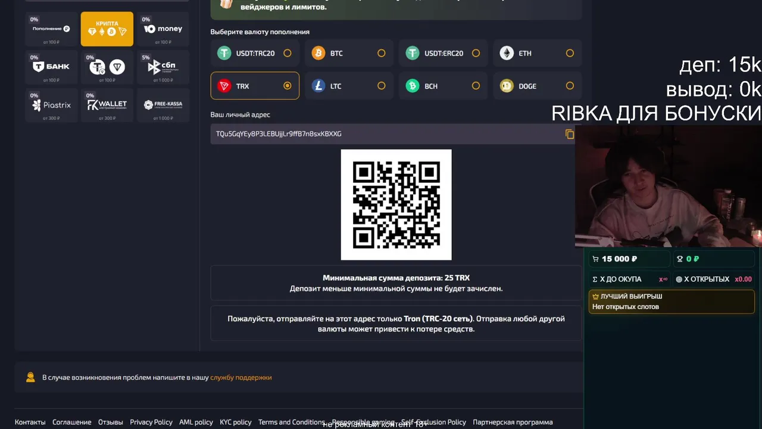Select the Piastrix payment tile

coord(51,105)
